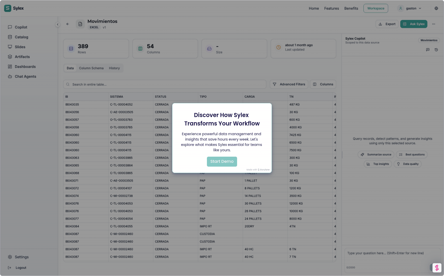Open Features in top navigation

point(331,8)
